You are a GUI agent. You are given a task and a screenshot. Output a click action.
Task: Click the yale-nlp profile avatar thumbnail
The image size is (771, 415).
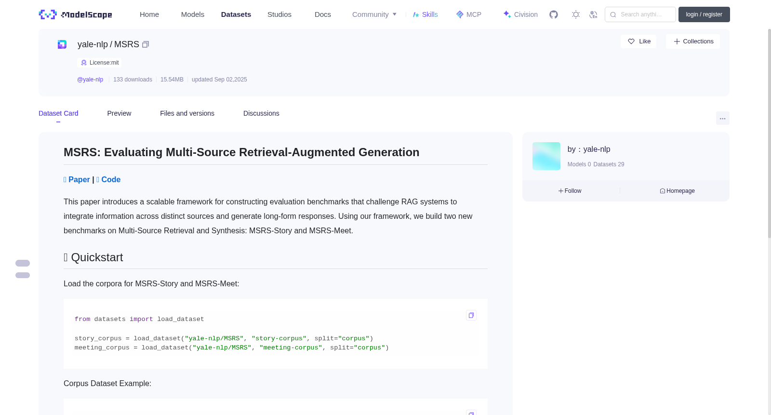click(546, 156)
